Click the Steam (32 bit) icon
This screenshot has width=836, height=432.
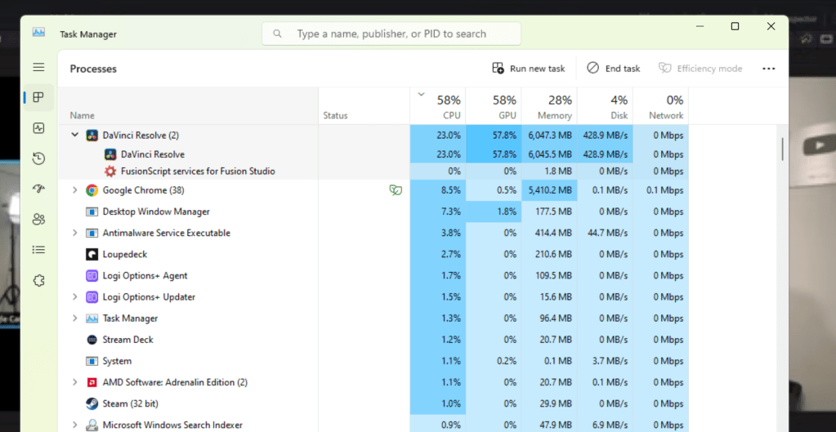click(92, 403)
